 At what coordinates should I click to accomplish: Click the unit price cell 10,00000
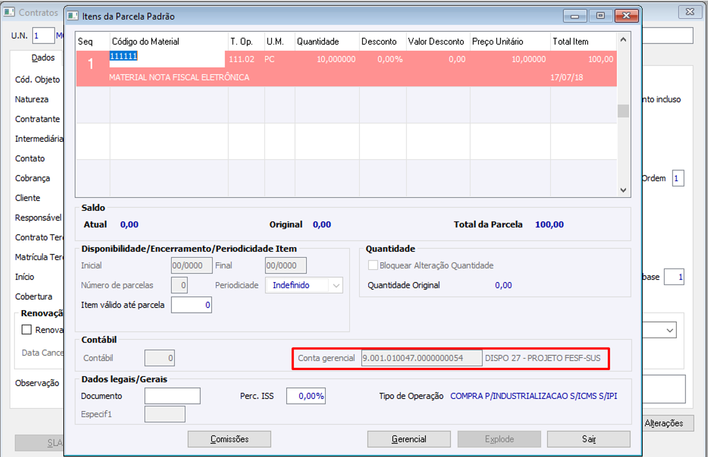tap(529, 59)
